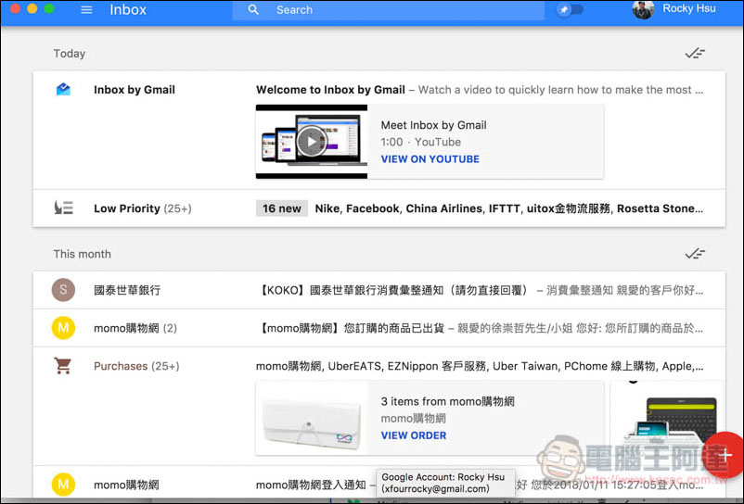The height and width of the screenshot is (504, 744).
Task: Click the VIEW ORDER link
Action: tap(413, 435)
